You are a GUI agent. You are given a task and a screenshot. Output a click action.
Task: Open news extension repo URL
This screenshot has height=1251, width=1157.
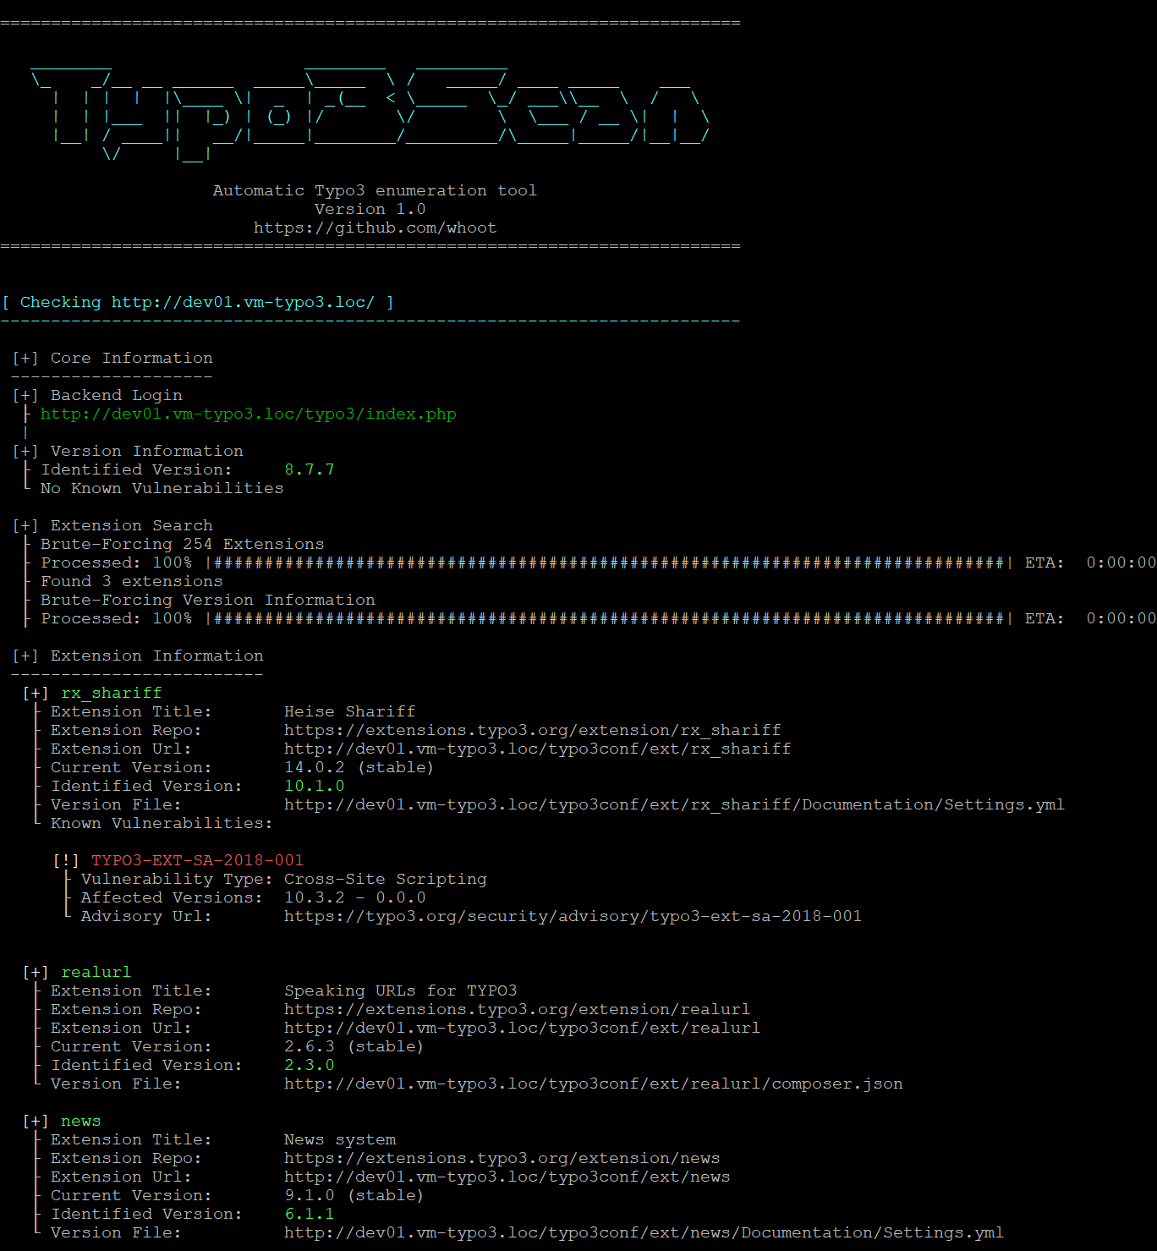coord(502,1158)
